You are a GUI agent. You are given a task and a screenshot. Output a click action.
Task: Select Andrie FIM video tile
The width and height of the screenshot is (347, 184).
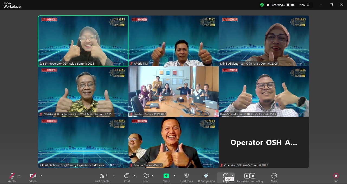click(x=173, y=41)
